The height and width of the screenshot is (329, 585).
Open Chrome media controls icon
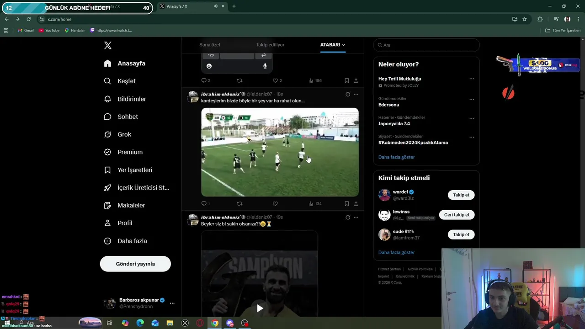click(556, 19)
